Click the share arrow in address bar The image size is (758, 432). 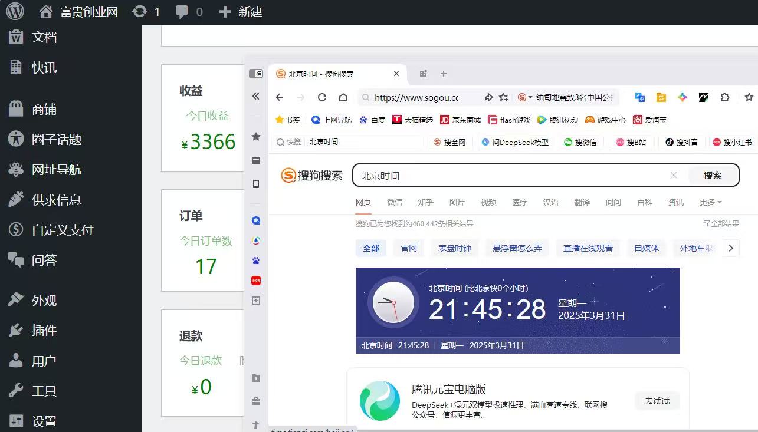click(x=488, y=97)
